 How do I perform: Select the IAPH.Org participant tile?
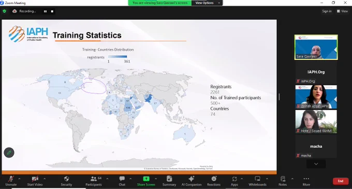[x=316, y=72]
